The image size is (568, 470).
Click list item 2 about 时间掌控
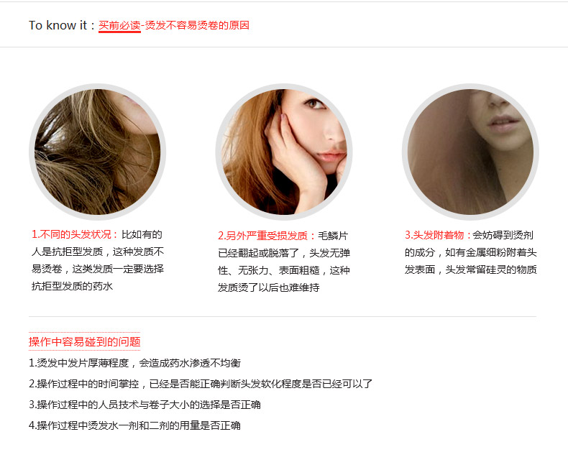point(201,384)
